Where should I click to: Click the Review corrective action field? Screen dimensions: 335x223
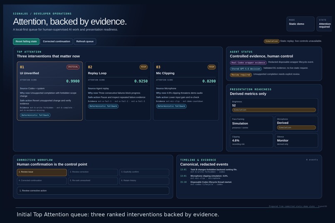coord(93,191)
